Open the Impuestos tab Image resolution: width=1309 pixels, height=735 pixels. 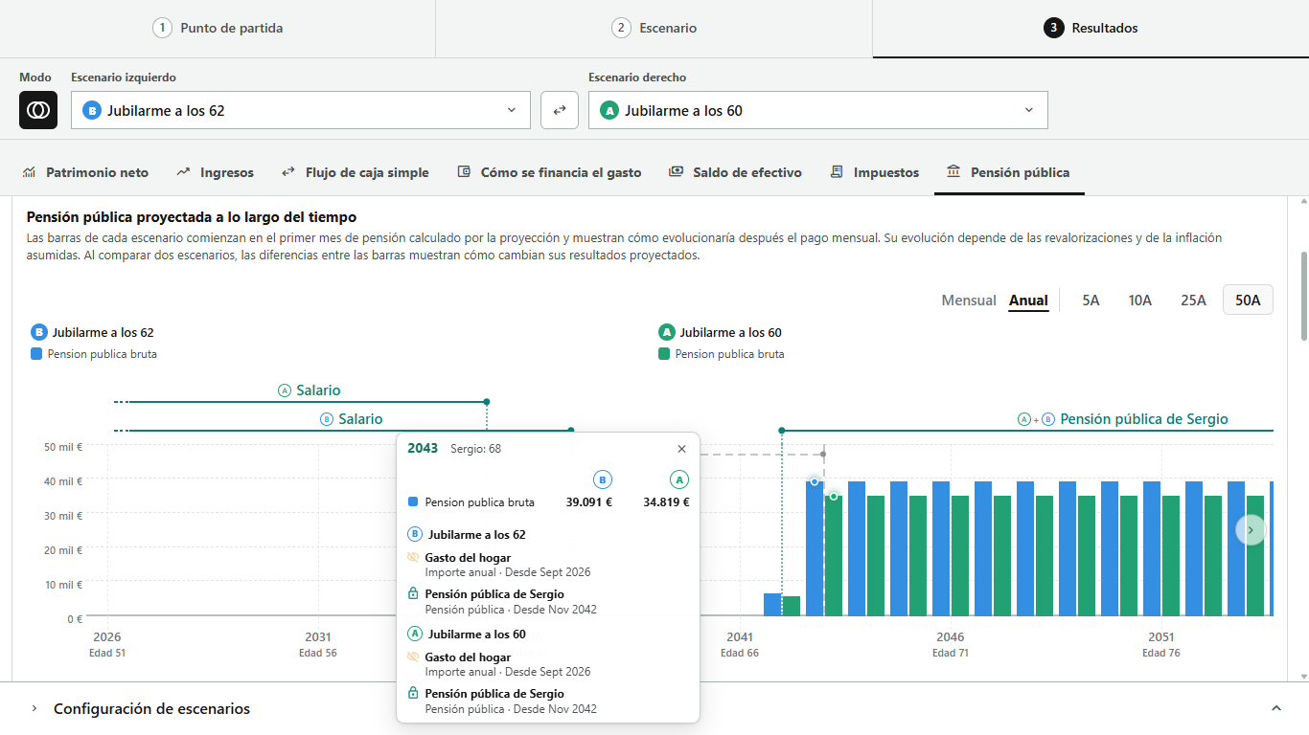click(x=874, y=172)
